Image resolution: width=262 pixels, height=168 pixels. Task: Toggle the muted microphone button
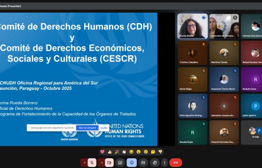tap(92, 162)
